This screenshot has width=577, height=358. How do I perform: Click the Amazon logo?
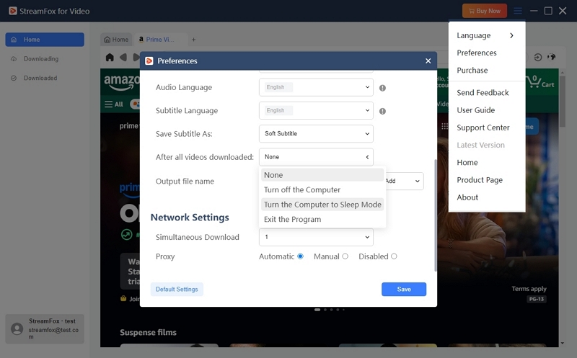click(x=122, y=82)
